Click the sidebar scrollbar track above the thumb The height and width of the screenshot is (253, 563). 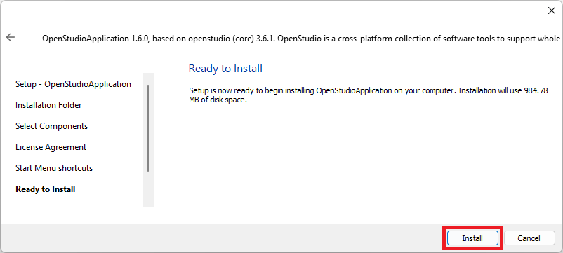click(x=148, y=78)
